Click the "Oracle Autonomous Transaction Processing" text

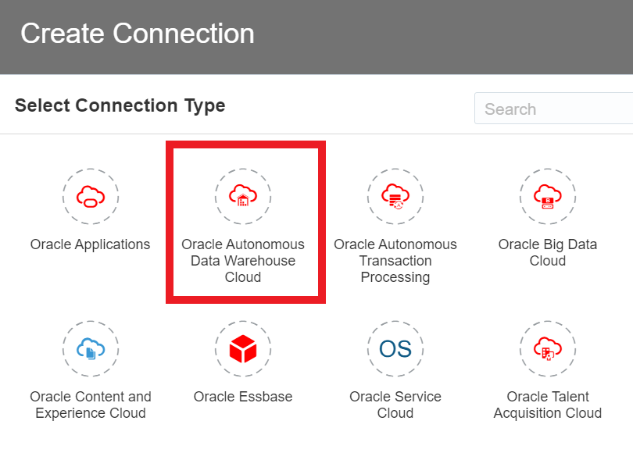tap(395, 261)
